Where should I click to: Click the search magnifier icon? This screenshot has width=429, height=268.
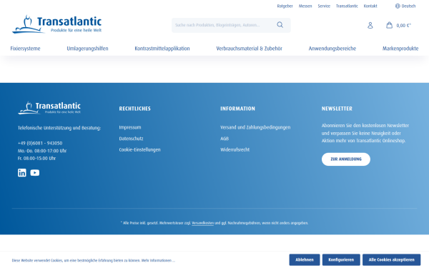pyautogui.click(x=280, y=25)
